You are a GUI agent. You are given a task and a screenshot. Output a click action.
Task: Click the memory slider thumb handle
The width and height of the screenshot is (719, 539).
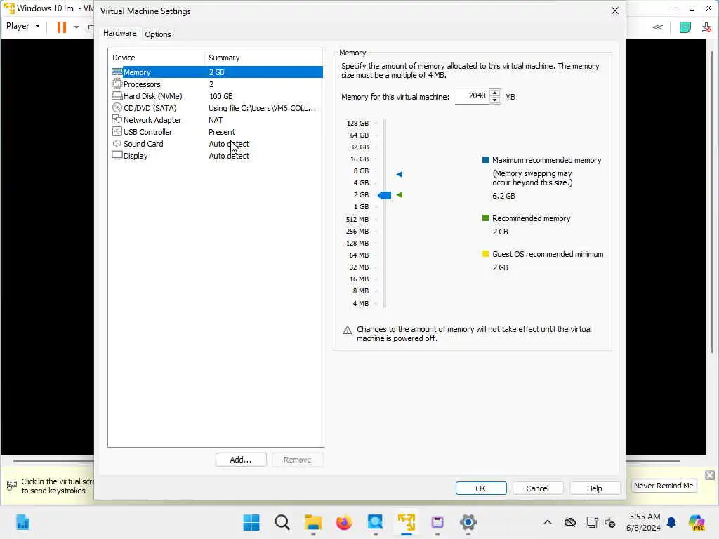pyautogui.click(x=384, y=195)
